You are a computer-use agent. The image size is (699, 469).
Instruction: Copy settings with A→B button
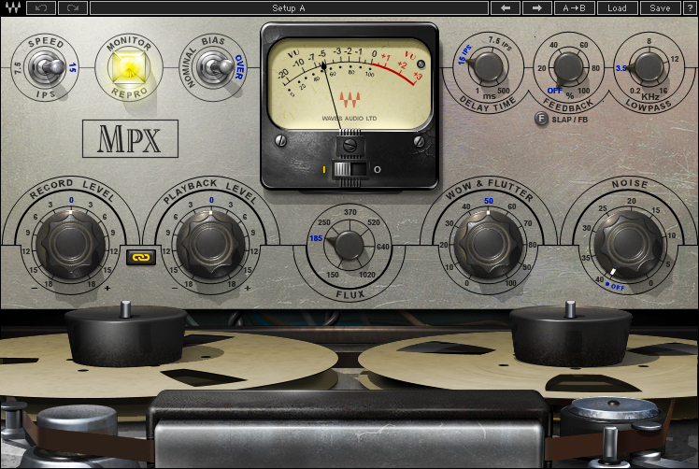[x=574, y=8]
